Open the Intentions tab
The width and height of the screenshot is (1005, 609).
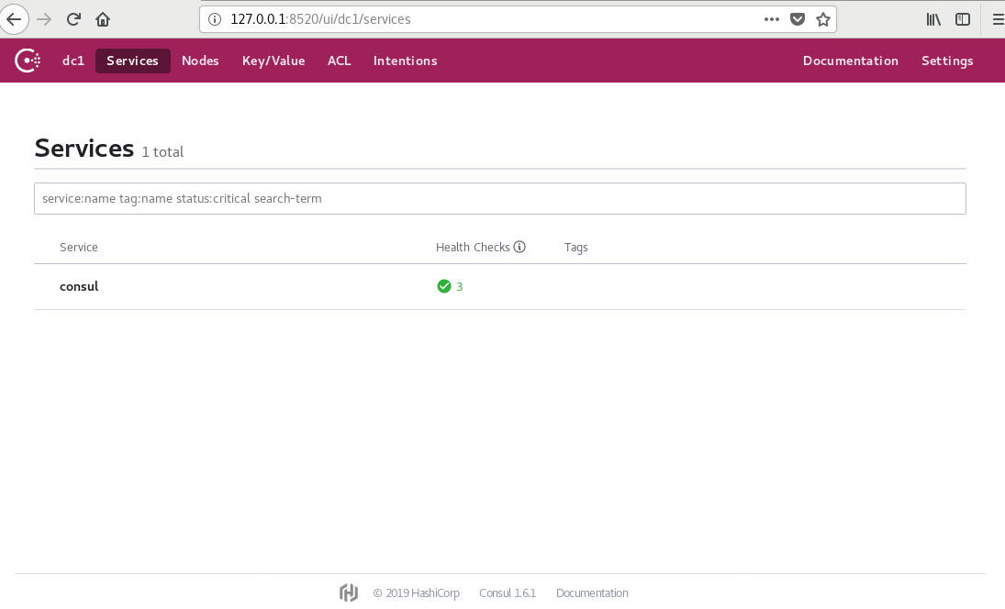405,61
